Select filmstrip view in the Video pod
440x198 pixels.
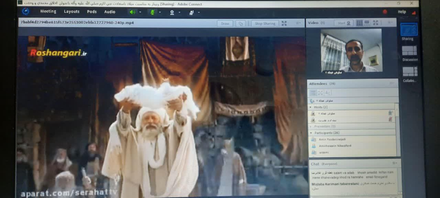click(x=367, y=23)
